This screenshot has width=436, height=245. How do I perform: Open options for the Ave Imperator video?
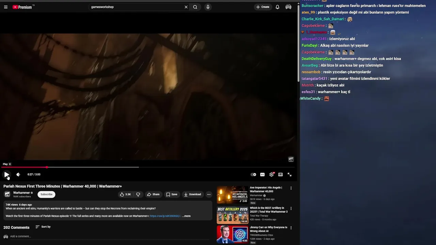[x=291, y=188]
